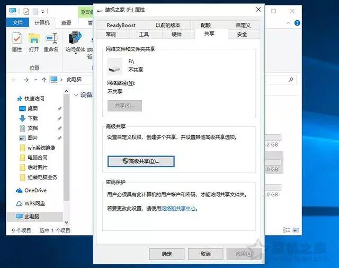Click the 取消 button
The width and height of the screenshot is (339, 268).
[x=206, y=254]
